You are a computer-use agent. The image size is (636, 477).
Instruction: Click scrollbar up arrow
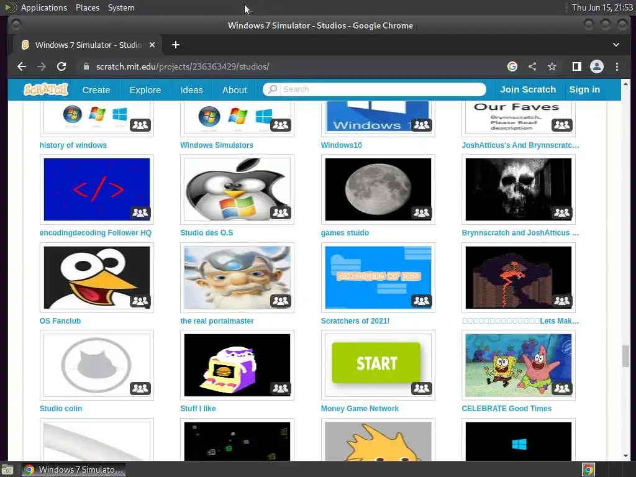[x=625, y=84]
